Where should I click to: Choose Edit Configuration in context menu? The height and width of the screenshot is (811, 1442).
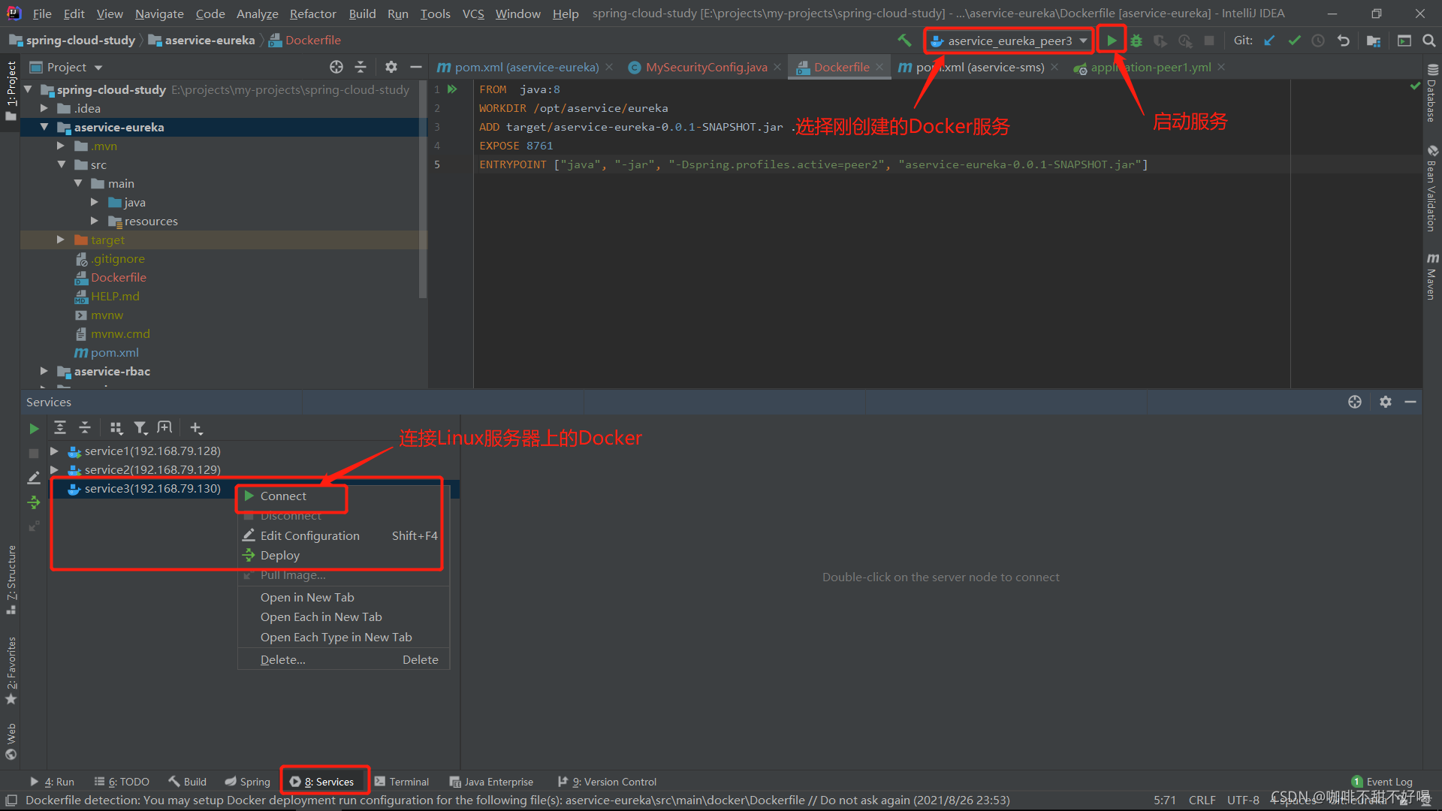[x=343, y=535]
